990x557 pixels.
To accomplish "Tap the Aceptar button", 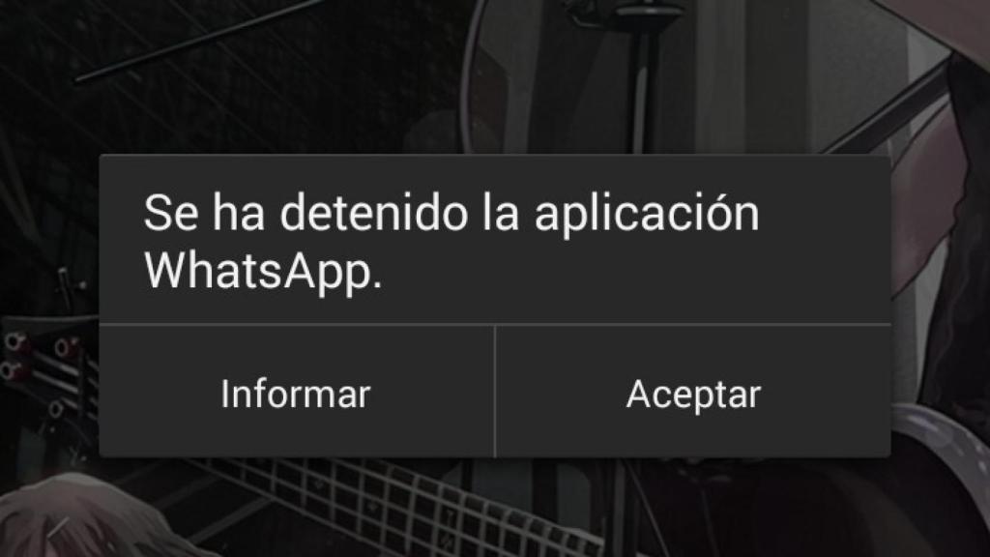I will [x=693, y=393].
